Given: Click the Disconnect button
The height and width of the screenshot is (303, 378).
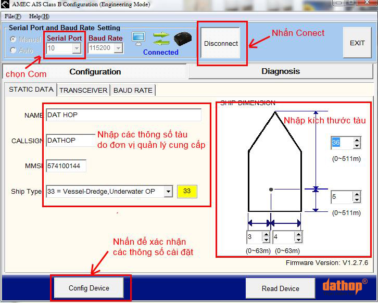Looking at the screenshot, I should [221, 43].
